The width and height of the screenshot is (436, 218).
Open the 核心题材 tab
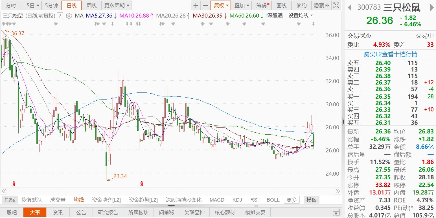(x=225, y=213)
